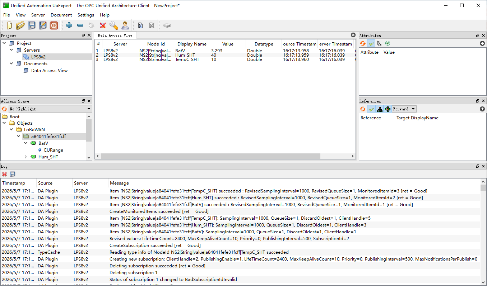Screen dimensions: 487x286
Task: Sort log by Message column header
Action: point(294,183)
